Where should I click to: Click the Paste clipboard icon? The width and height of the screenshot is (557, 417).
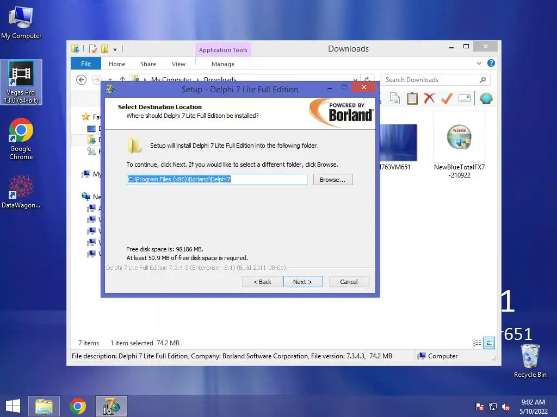coord(412,98)
